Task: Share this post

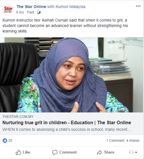Action: pyautogui.click(x=106, y=152)
